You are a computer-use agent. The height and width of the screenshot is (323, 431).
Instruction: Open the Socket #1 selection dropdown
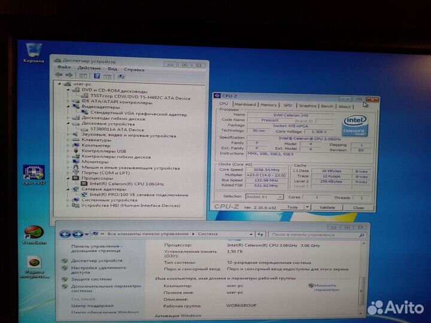(x=263, y=197)
